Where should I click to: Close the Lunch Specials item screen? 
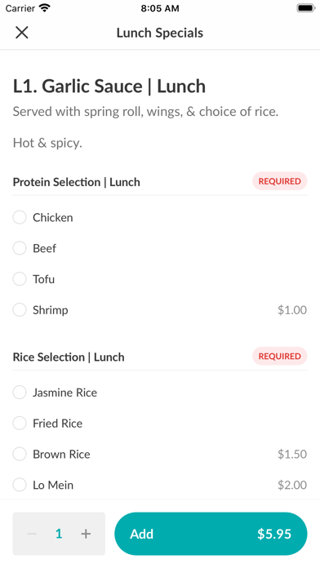[x=22, y=33]
